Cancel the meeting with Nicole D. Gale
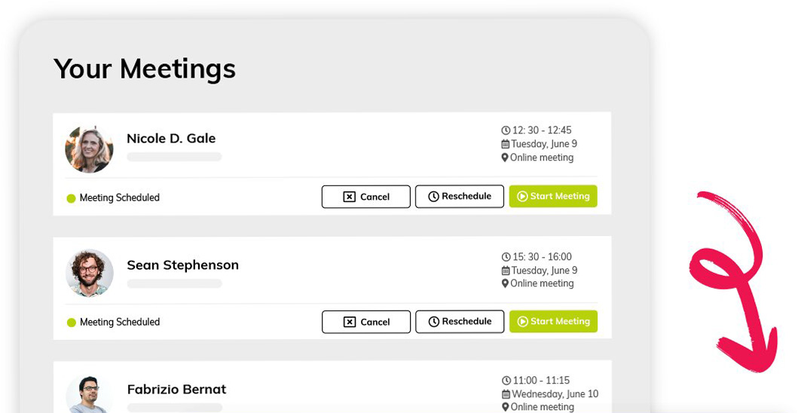The width and height of the screenshot is (798, 413). pos(366,197)
